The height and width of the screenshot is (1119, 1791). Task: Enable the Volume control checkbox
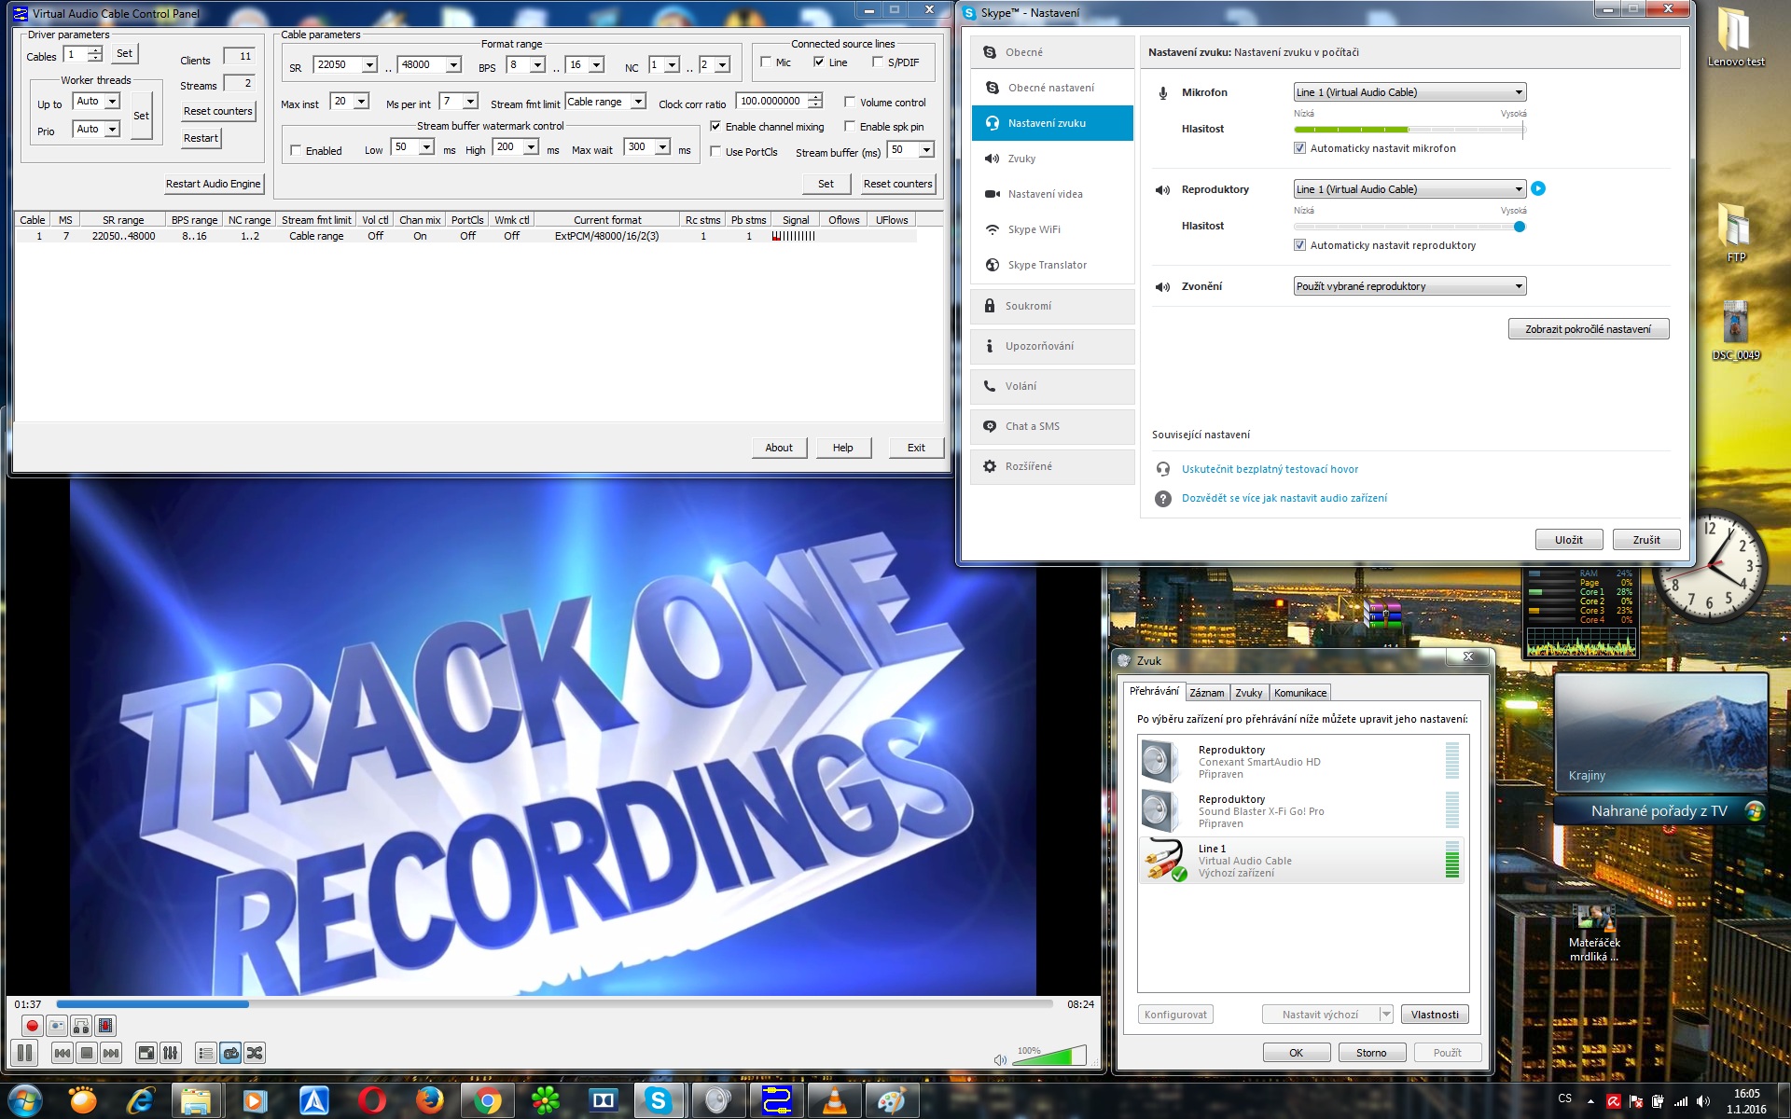click(x=850, y=103)
